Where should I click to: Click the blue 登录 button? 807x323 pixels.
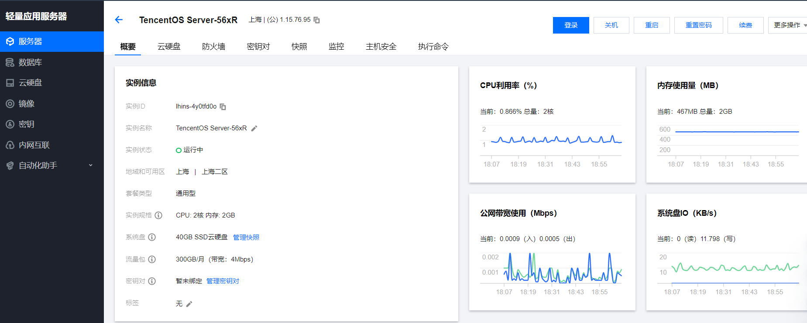(x=571, y=25)
